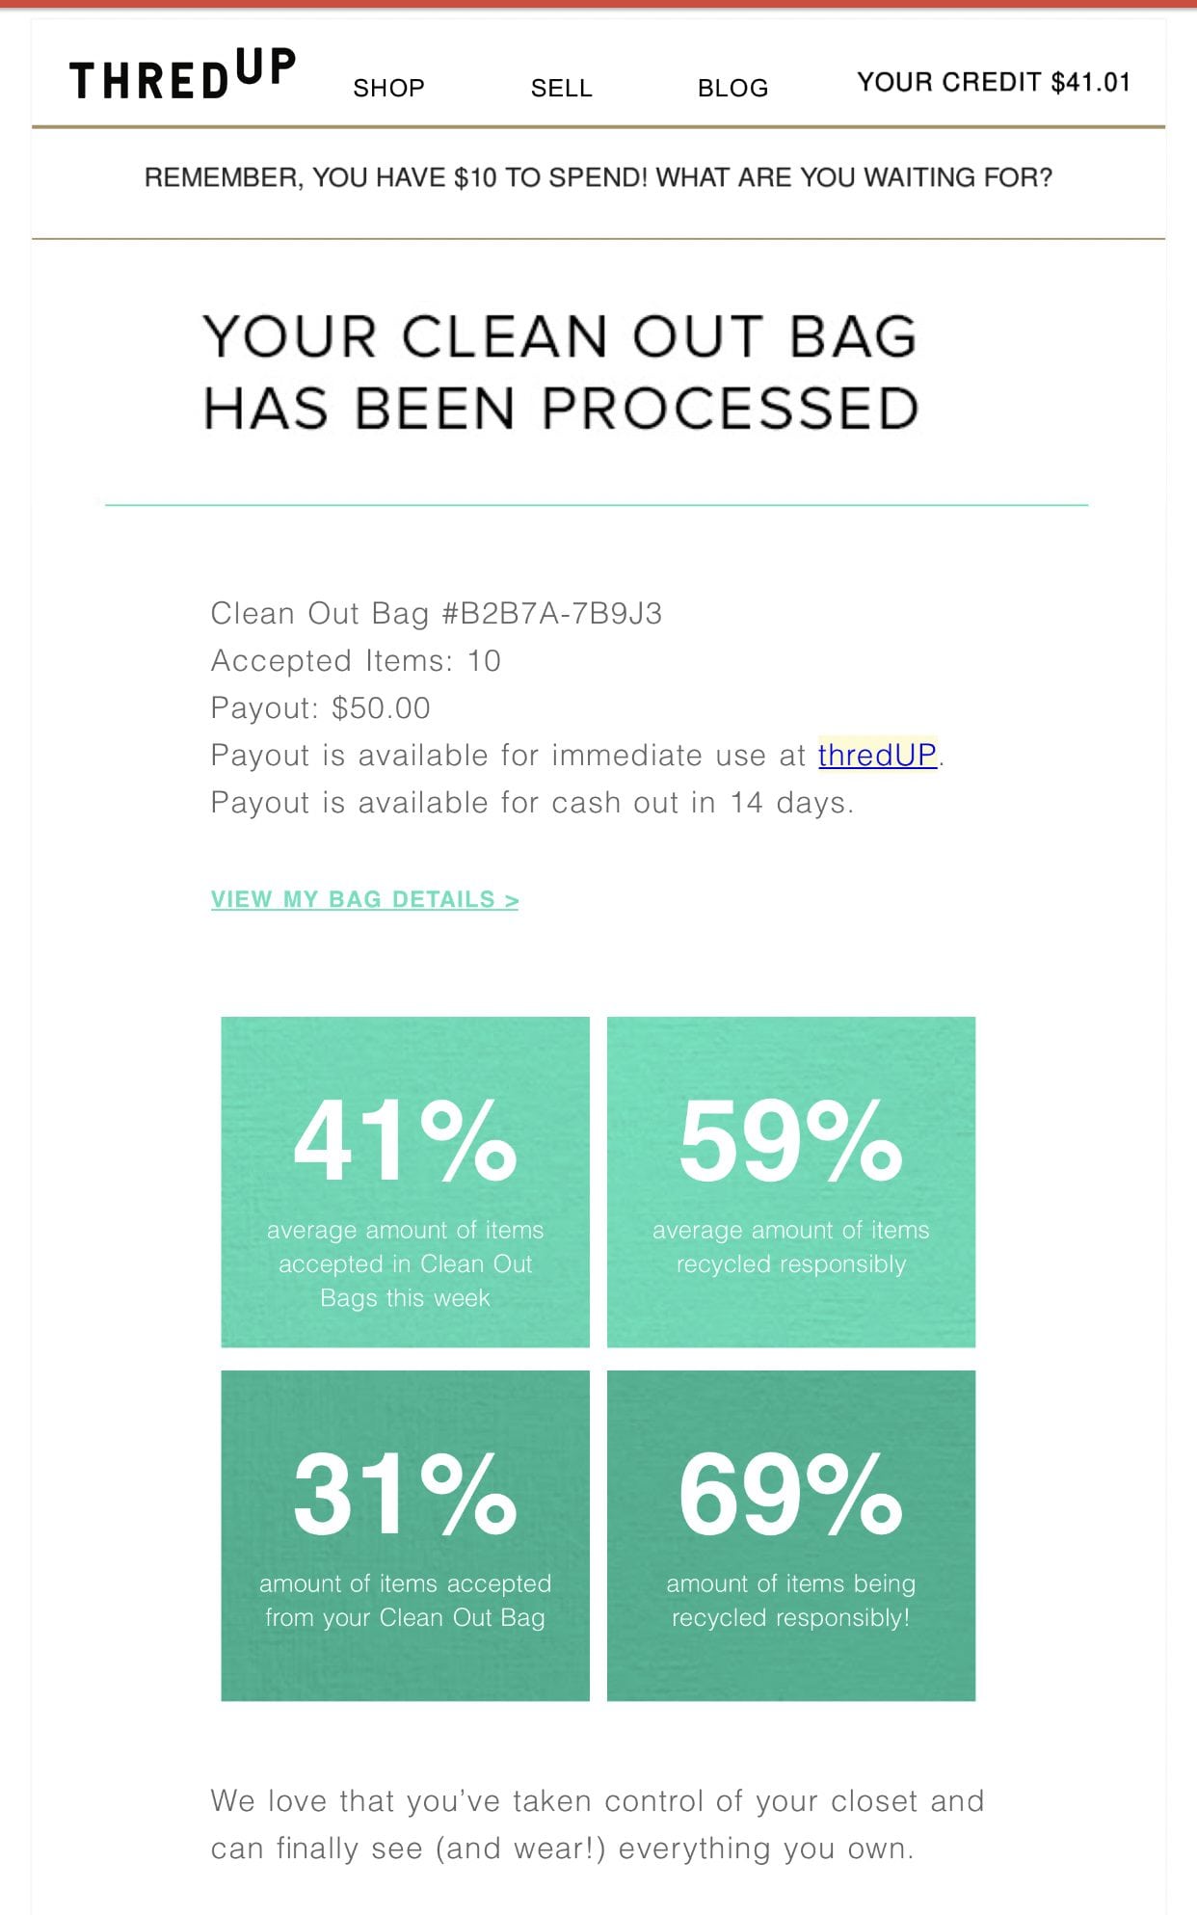Click the thredUP logo

(x=182, y=75)
